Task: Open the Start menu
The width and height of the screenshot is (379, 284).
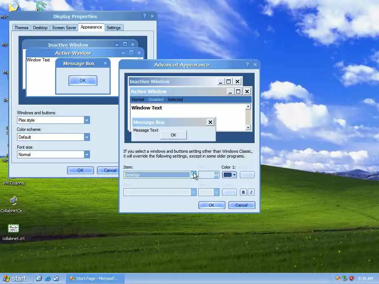Action: [14, 278]
